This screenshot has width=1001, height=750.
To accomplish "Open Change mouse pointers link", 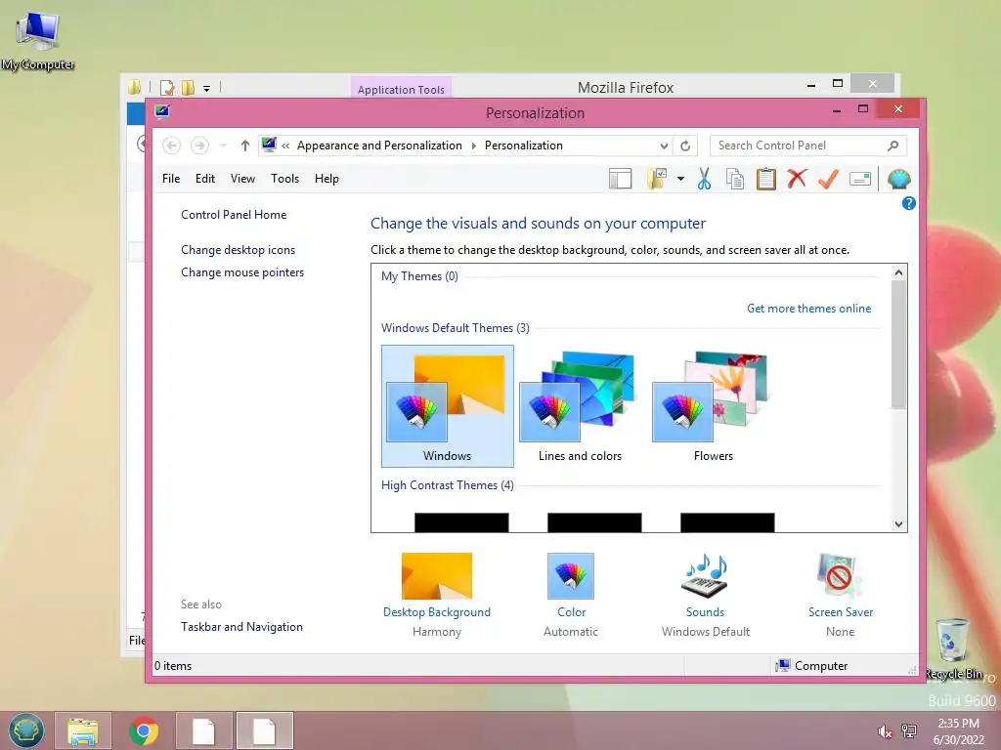I will click(242, 272).
